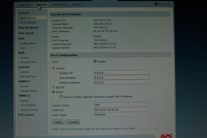Go to Ping Response page
The height and width of the screenshot is (138, 207).
pyautogui.click(x=29, y=27)
